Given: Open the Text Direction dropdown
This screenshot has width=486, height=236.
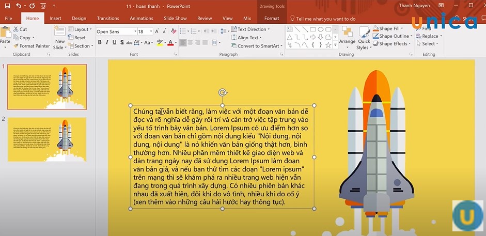Looking at the screenshot, I should tap(250, 29).
